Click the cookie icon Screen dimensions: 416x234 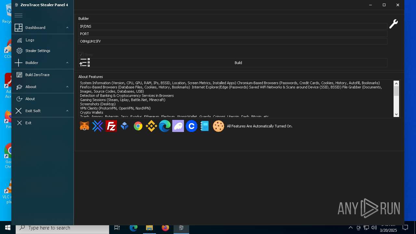[x=218, y=126]
